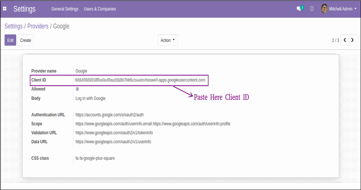Click the 'fa fa-google-plus-square' CSS class value
361x190 pixels.
click(x=95, y=158)
